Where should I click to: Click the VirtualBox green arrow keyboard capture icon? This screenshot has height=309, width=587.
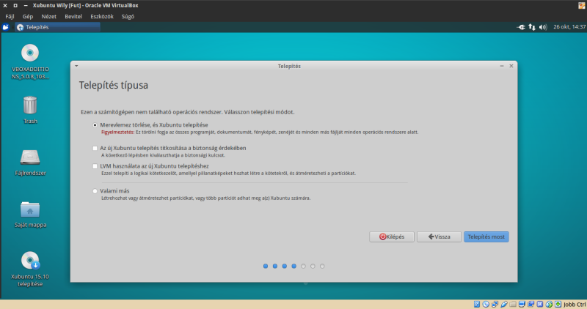coord(558,304)
